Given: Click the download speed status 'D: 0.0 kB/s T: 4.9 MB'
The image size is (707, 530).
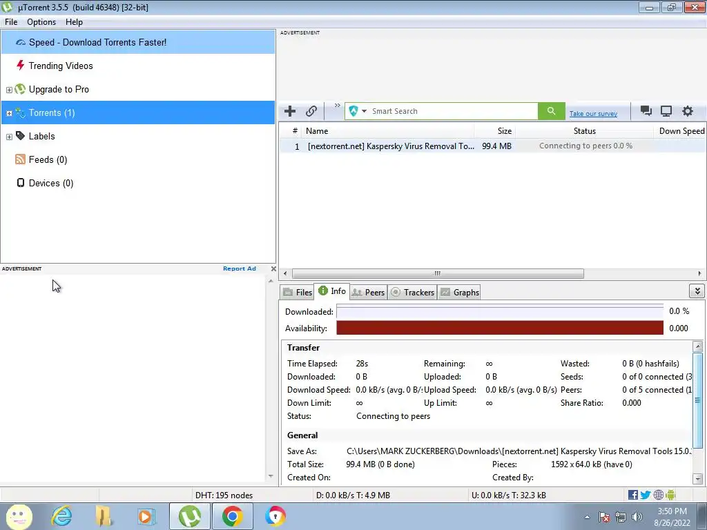Looking at the screenshot, I should (353, 495).
